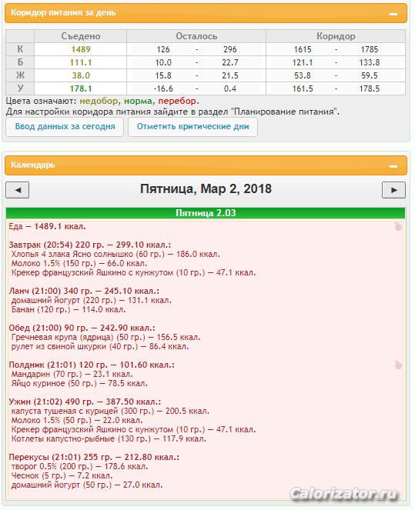Click faded apple icon beside Полдник row

398,365
